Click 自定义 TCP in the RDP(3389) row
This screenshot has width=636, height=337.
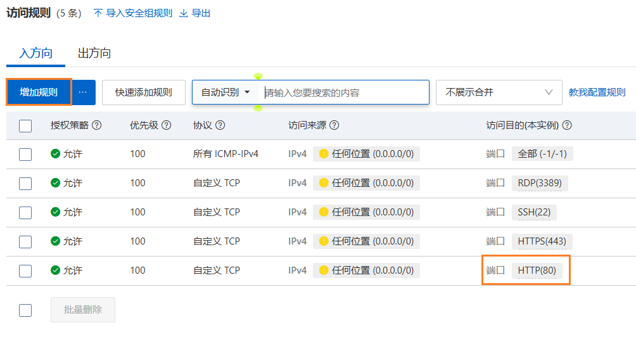coord(217,183)
